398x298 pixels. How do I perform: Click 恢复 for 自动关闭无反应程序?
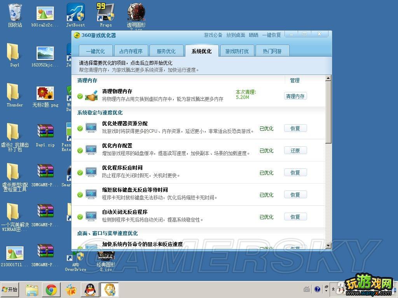coord(295,217)
